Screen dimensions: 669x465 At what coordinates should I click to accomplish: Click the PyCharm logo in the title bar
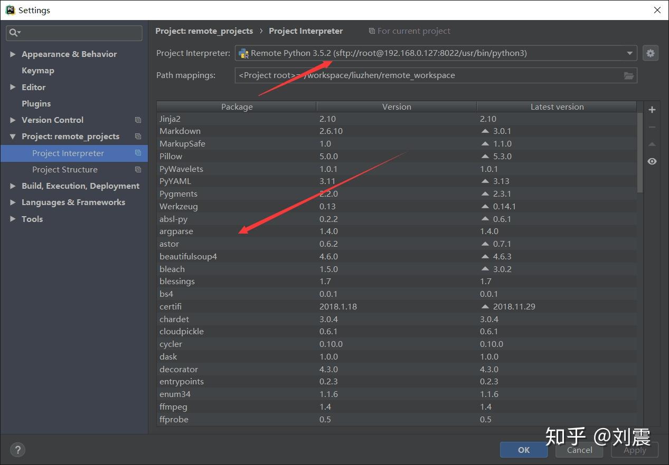click(9, 9)
